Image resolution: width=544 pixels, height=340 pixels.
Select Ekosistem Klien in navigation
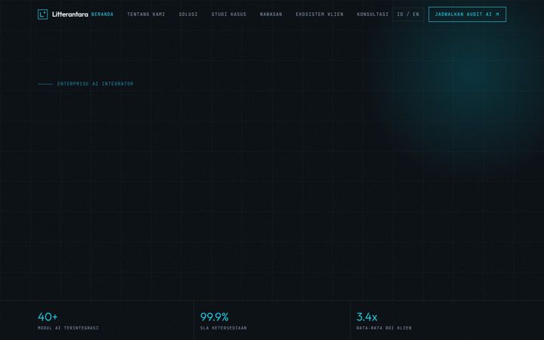[320, 14]
